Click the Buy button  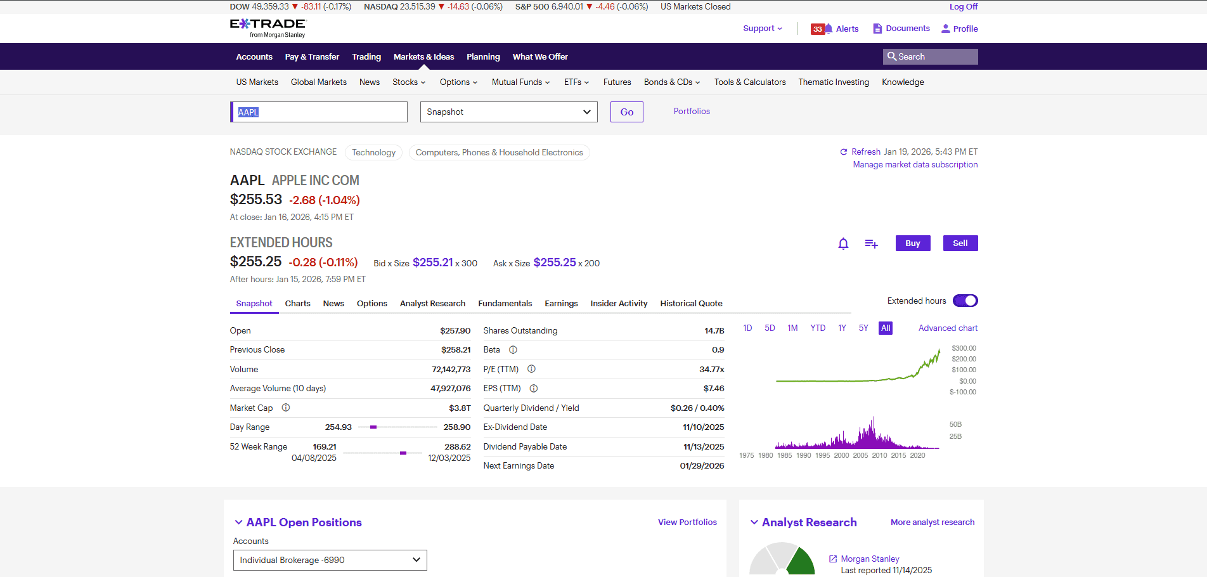point(913,243)
